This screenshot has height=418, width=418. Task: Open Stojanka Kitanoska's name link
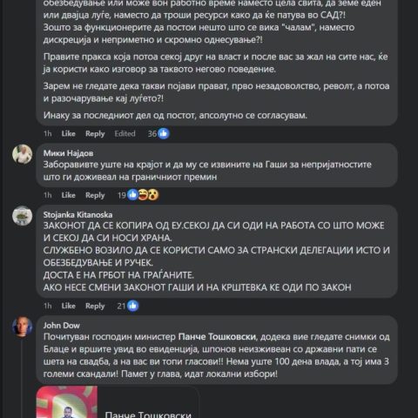point(78,215)
